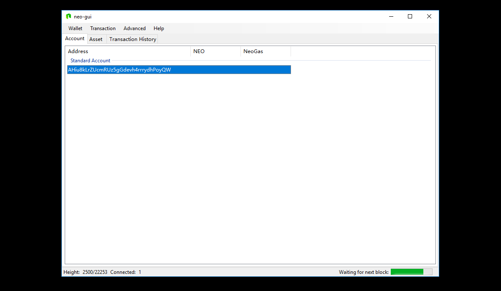Click the Height 2500/22253 status text
Viewport: 501px width, 291px height.
click(x=85, y=272)
